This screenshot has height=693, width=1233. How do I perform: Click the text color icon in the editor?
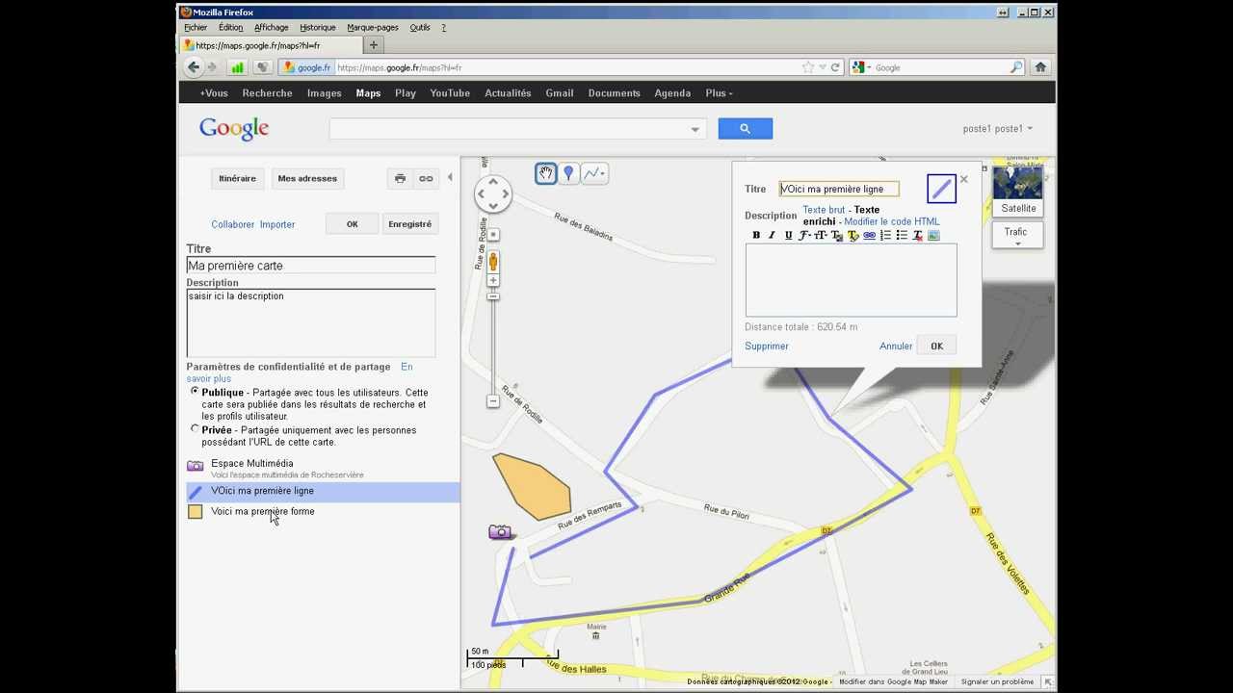click(x=837, y=235)
